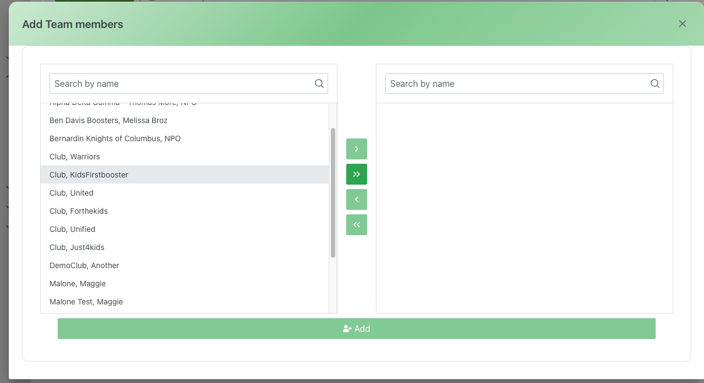704x383 pixels.
Task: Click the move selected right arrow button
Action: coord(356,149)
